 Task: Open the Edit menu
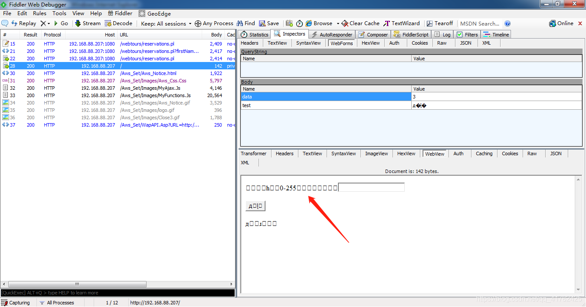click(x=22, y=13)
